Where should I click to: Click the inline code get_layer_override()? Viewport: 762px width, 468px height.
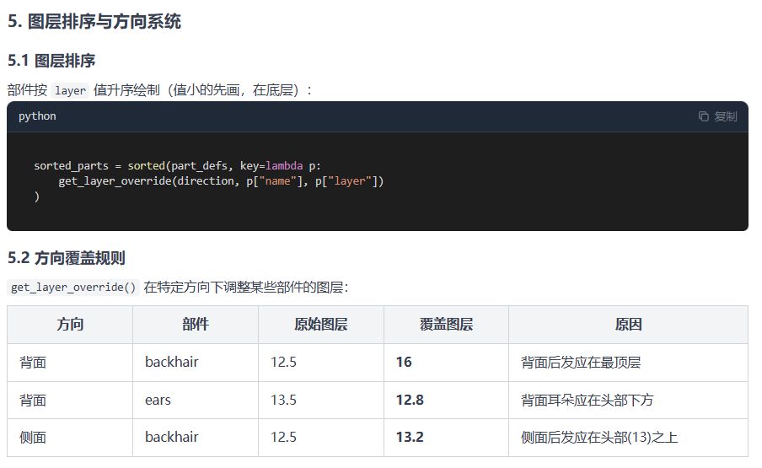73,288
